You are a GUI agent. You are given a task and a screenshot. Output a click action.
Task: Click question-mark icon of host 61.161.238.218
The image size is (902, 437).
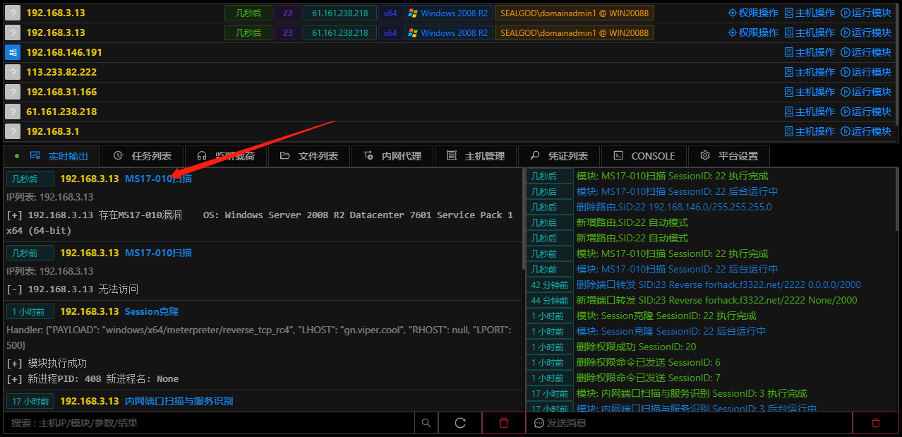[12, 112]
